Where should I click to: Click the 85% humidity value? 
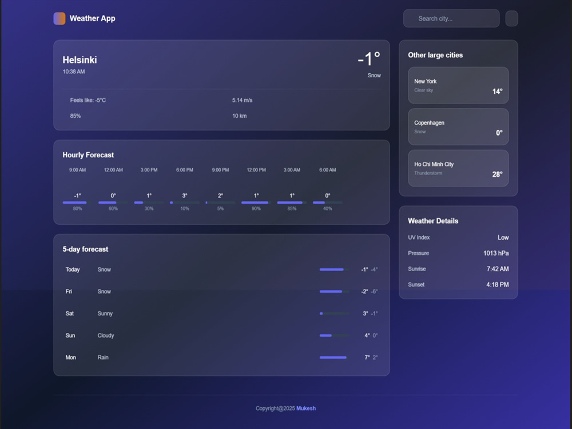pos(76,116)
